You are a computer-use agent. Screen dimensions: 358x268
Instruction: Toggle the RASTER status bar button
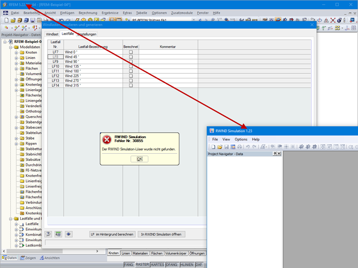click(x=142, y=264)
